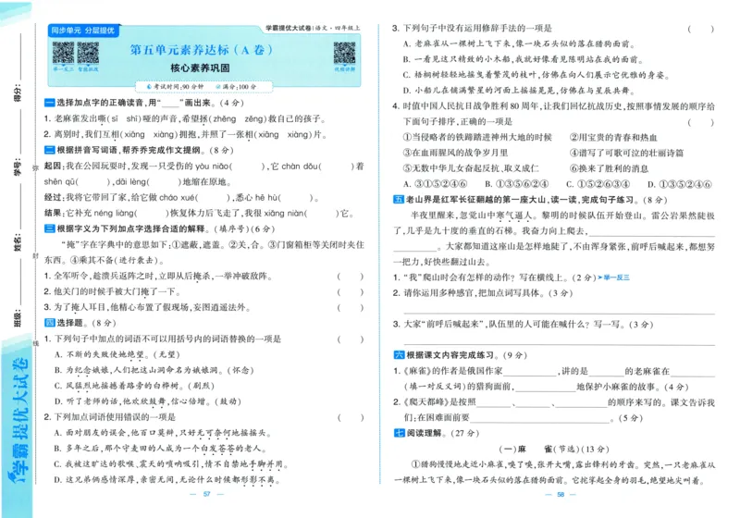The height and width of the screenshot is (518, 740).
Task: Click the reading title (一)麻雀(节选)(13分)
Action: point(554,450)
